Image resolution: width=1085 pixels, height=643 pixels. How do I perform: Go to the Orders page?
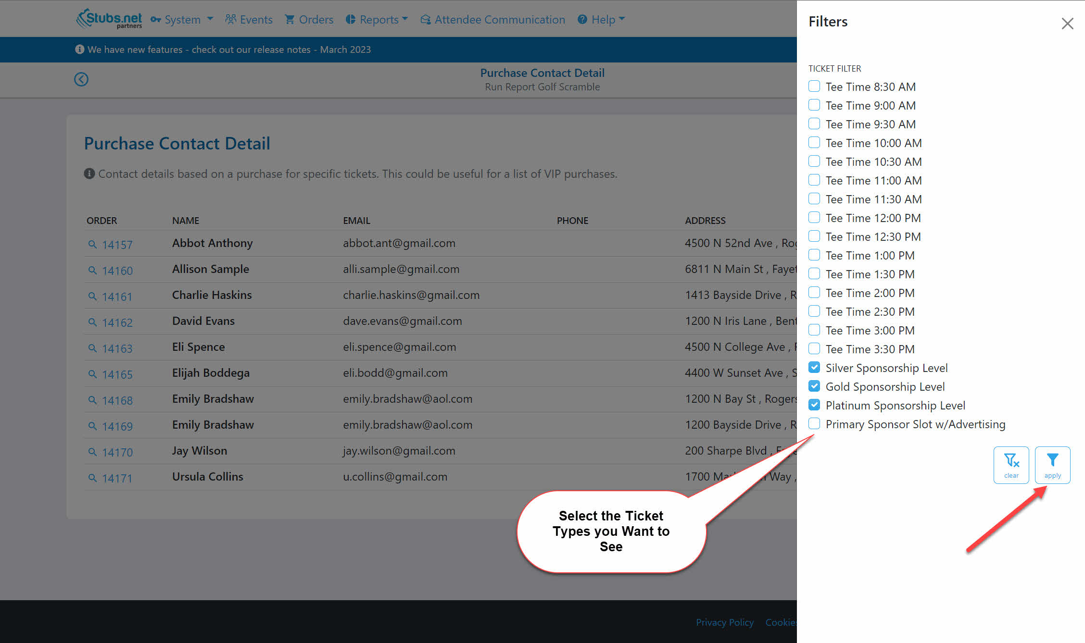coord(309,19)
